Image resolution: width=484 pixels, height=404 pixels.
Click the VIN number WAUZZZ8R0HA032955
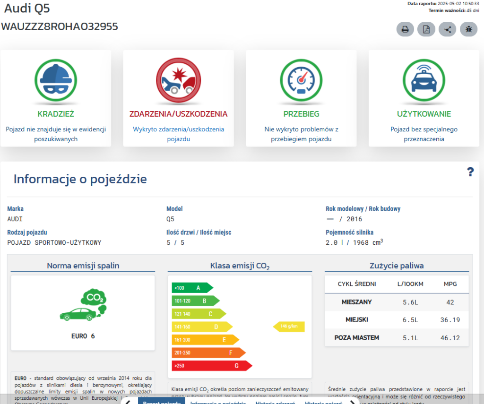tap(60, 26)
